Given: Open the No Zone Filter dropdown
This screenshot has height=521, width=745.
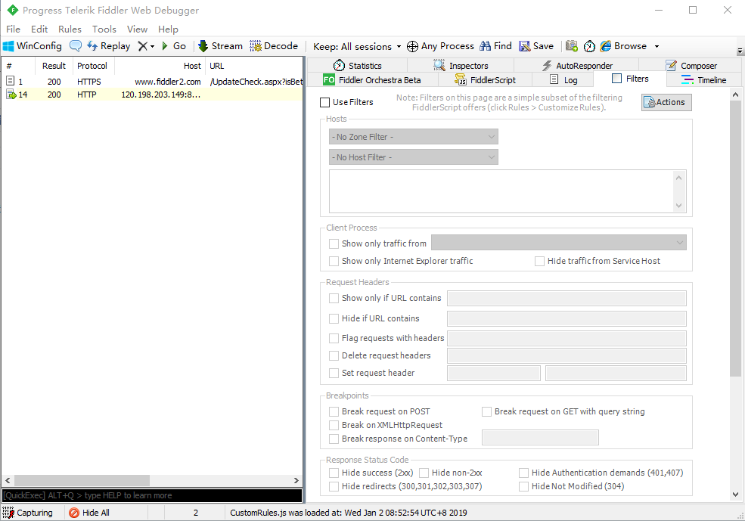Looking at the screenshot, I should 414,137.
